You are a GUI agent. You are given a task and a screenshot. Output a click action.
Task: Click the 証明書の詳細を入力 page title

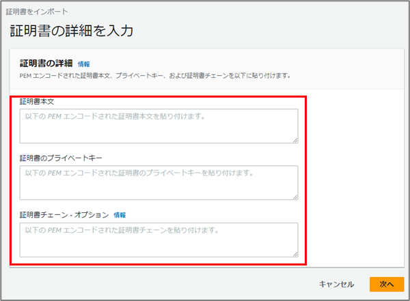click(x=71, y=31)
